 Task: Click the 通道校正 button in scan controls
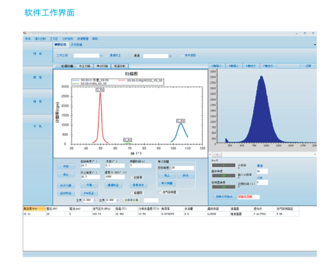(113, 185)
